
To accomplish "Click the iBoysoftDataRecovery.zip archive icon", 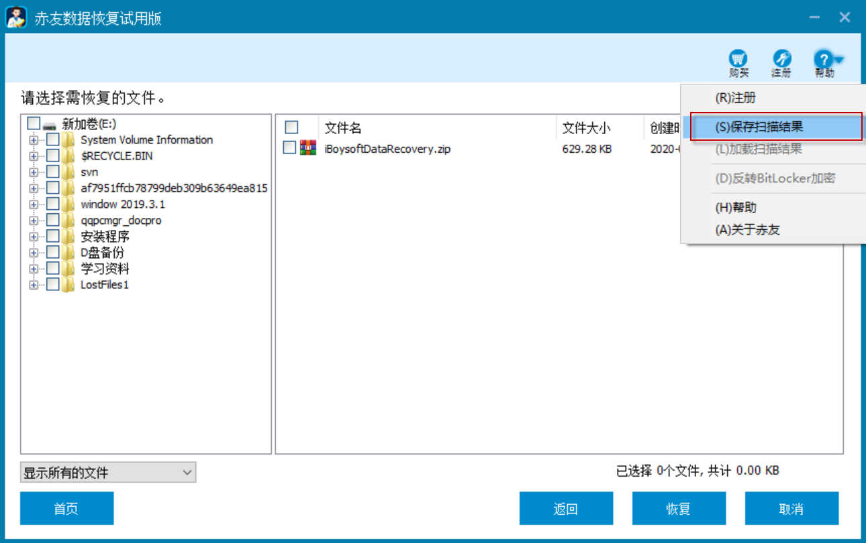I will (308, 148).
